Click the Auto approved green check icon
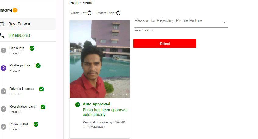The height and width of the screenshot is (139, 258). [x=77, y=105]
